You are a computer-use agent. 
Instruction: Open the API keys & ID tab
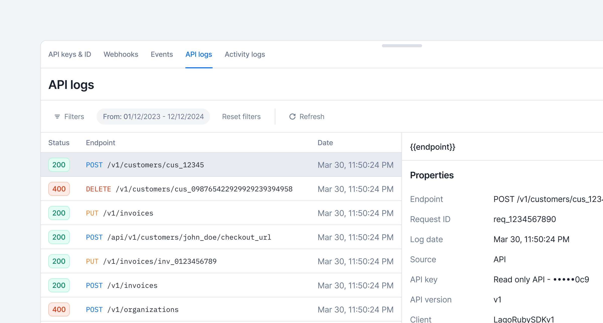coord(70,54)
